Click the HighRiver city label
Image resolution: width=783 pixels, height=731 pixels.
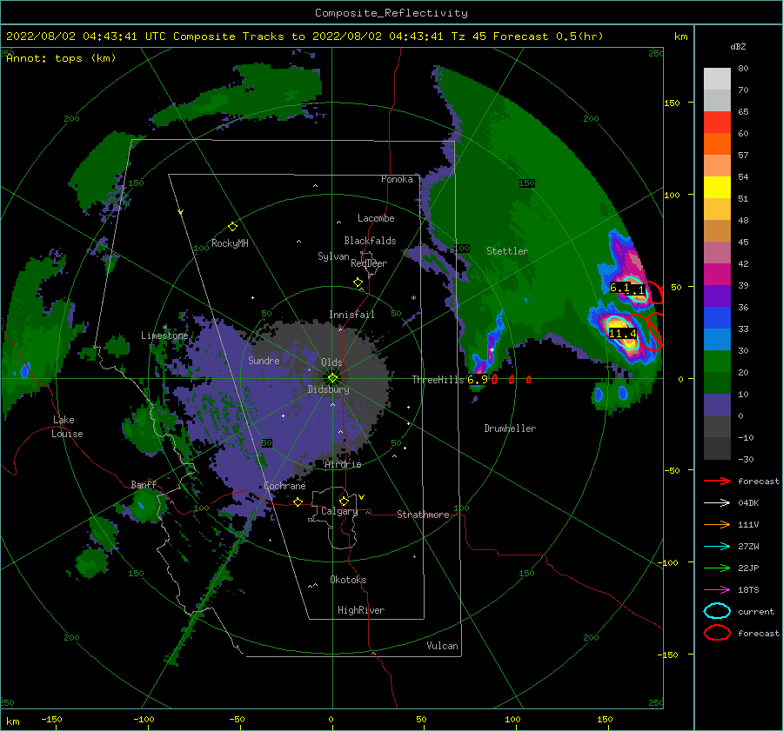361,610
